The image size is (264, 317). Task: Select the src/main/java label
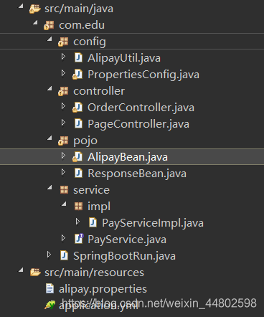79,9
